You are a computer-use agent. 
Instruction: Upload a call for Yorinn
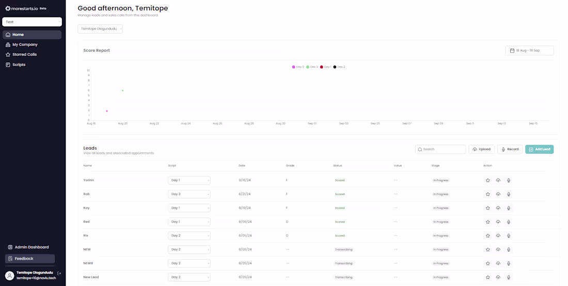(x=498, y=180)
